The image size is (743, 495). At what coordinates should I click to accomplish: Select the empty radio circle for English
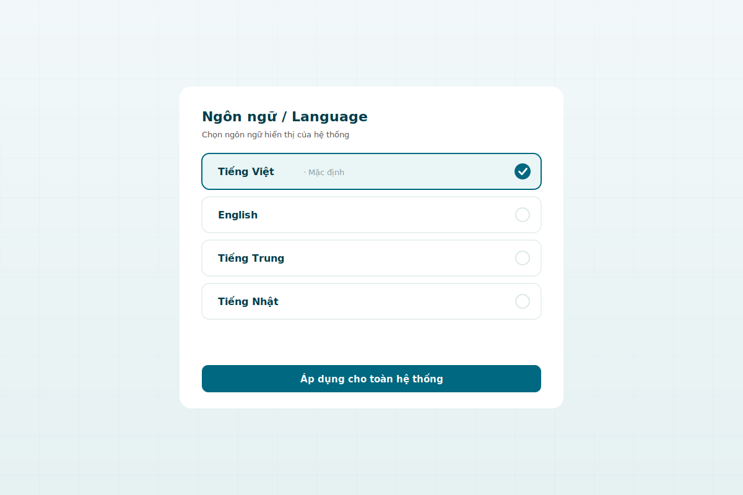click(x=523, y=215)
